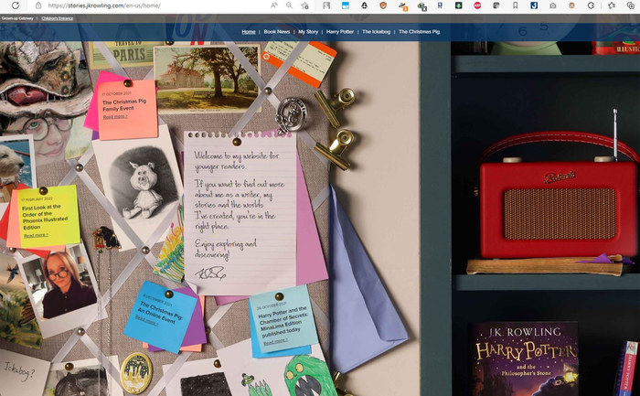
Task: Open the Harry Potter menu item
Action: [x=340, y=31]
